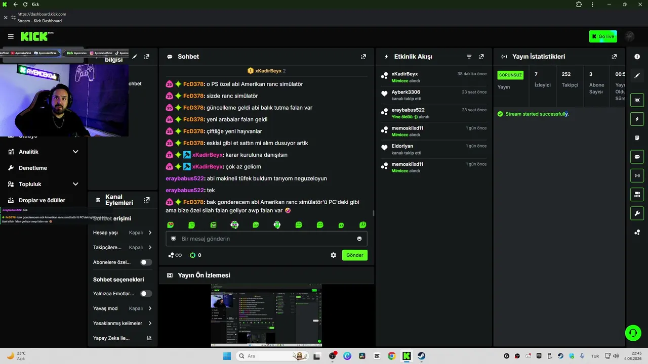Screen dimensions: 648x364
Task: Click the memoskiixd11 event dated 1 gün önce at the bottom
Action: pos(434,167)
